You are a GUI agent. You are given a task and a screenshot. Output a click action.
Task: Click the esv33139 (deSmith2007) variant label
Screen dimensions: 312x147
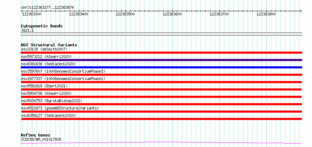coord(45,49)
